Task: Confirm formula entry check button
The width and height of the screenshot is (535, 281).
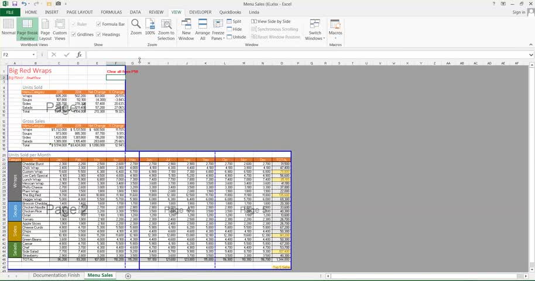Action: (x=67, y=54)
